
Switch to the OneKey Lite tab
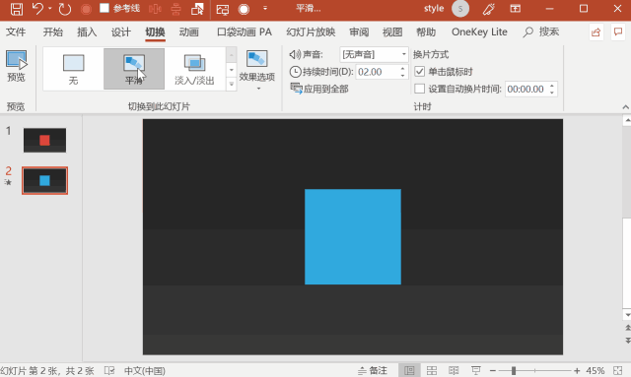tap(479, 31)
